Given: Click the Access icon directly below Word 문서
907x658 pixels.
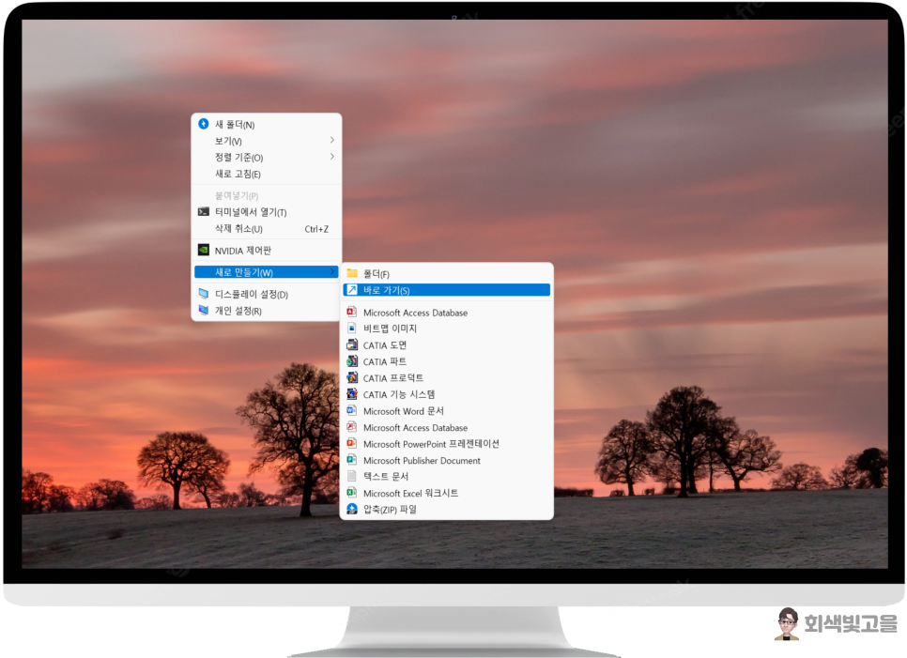Looking at the screenshot, I should (352, 427).
